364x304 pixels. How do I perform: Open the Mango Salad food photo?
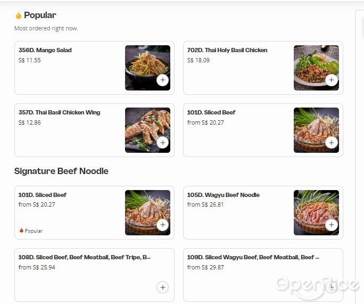coord(147,68)
